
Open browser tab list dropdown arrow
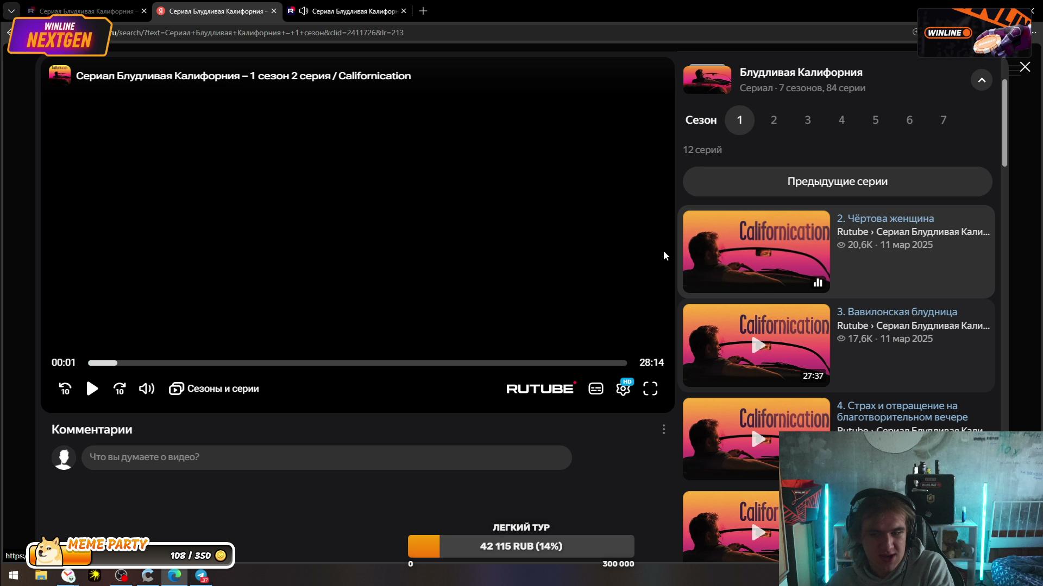click(x=11, y=11)
